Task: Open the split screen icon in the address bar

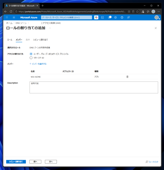Action: 129,12
